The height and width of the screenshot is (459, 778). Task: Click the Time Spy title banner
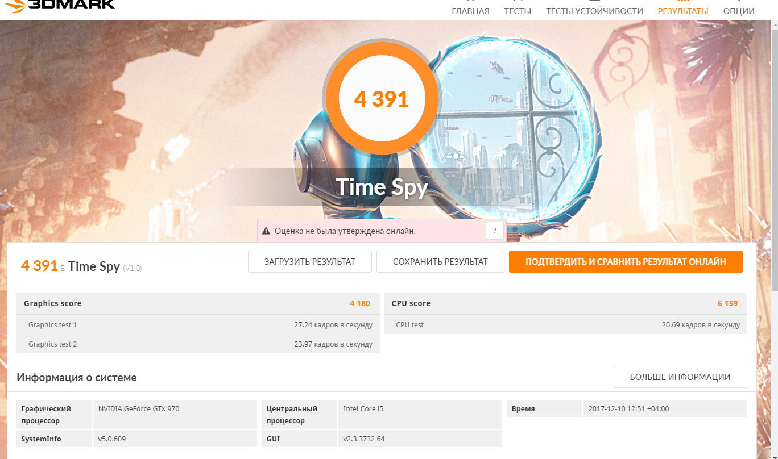pyautogui.click(x=381, y=186)
